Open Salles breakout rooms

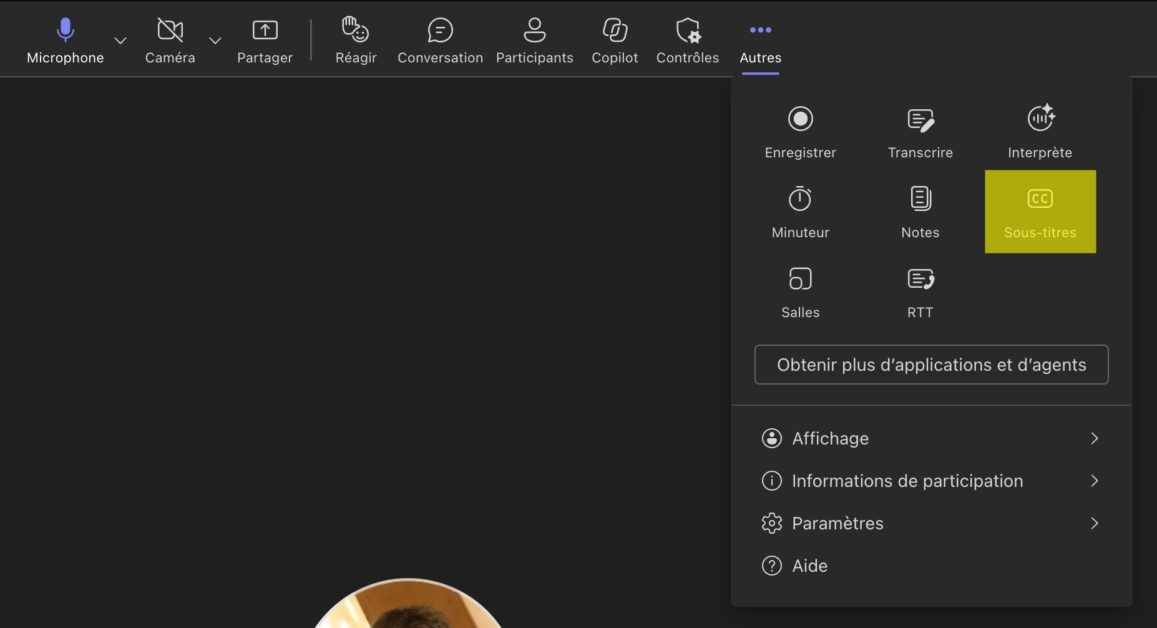(801, 292)
